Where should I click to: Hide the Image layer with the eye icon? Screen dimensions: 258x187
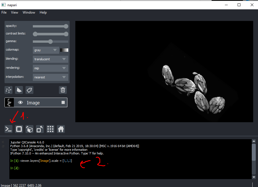click(x=20, y=102)
